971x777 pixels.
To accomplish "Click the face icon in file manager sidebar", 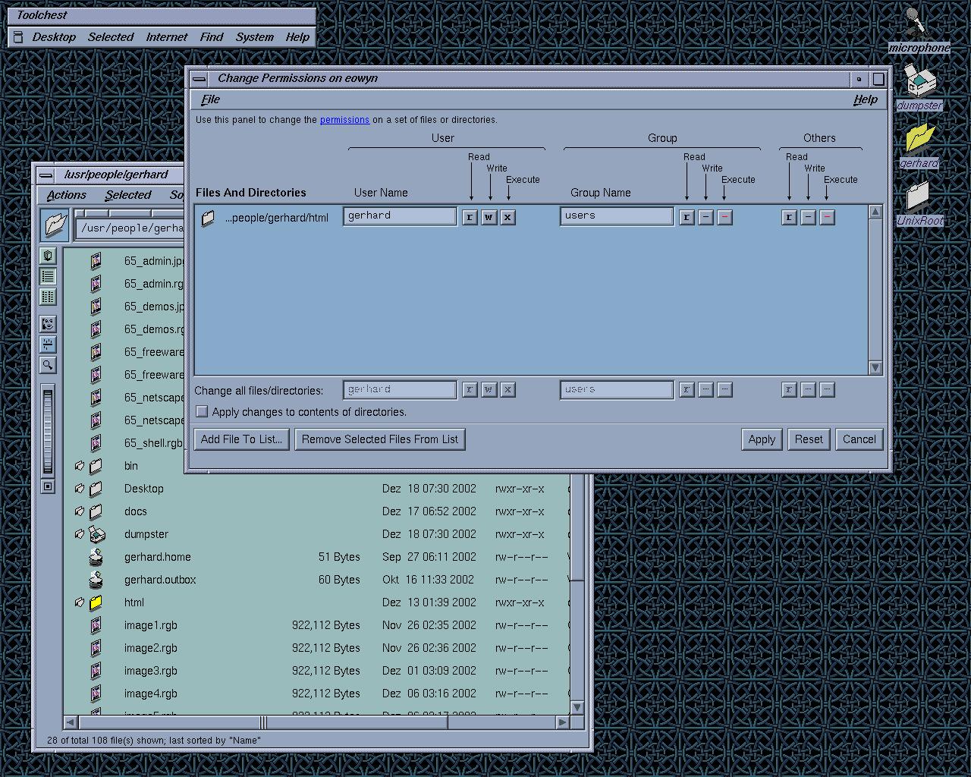I will click(x=48, y=324).
